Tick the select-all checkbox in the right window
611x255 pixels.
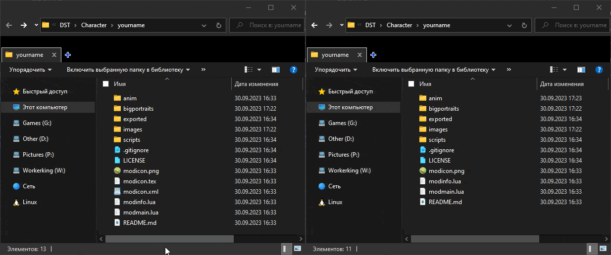(x=411, y=84)
